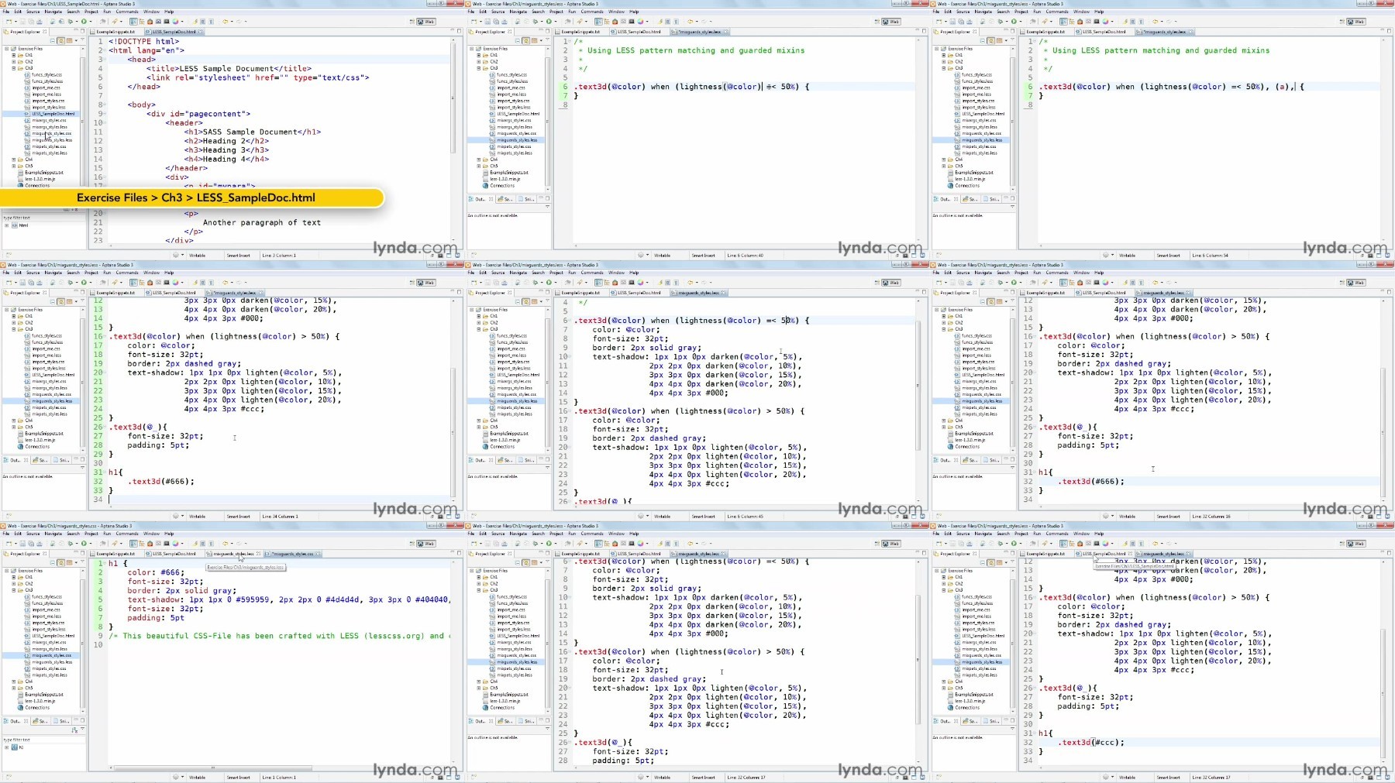The height and width of the screenshot is (783, 1395).
Task: Click Smart Insert status in Line 34 Column 1 window
Action: pos(239,516)
